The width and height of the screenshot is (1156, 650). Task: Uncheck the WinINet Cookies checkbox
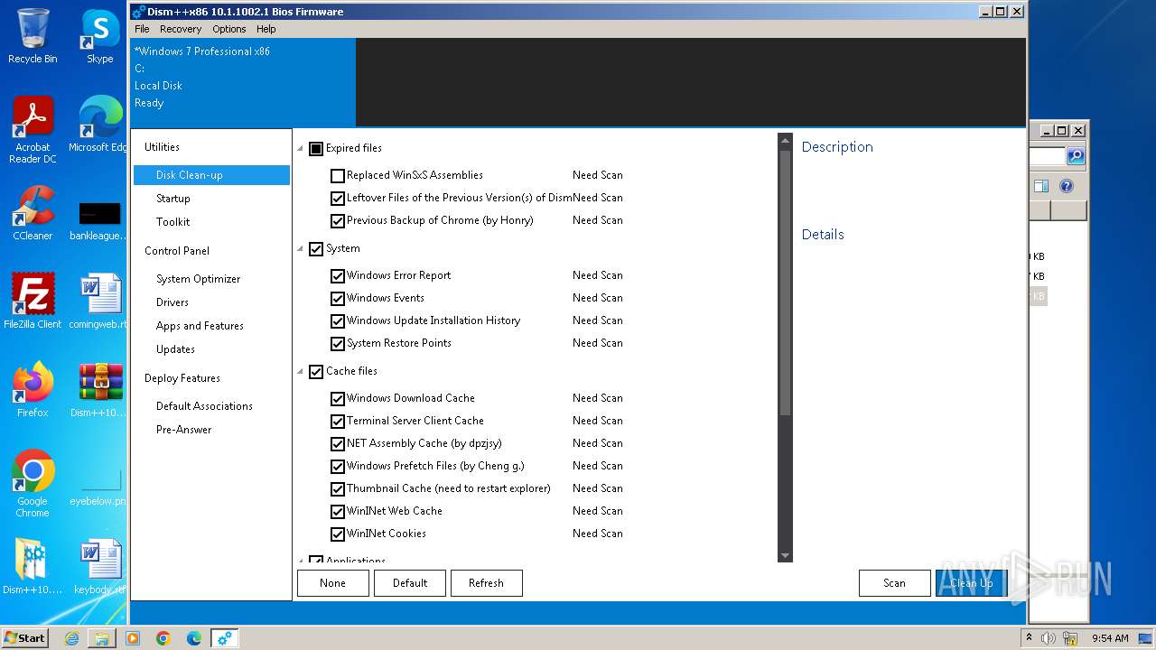pyautogui.click(x=338, y=534)
